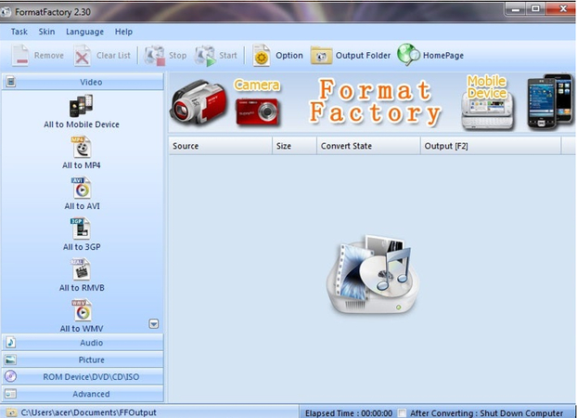Click the Audio music note icon

point(11,343)
